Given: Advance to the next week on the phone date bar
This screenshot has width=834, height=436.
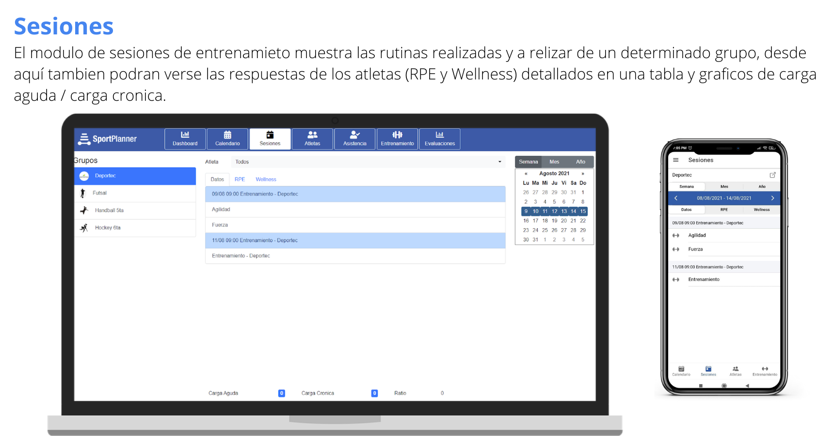Looking at the screenshot, I should point(772,198).
